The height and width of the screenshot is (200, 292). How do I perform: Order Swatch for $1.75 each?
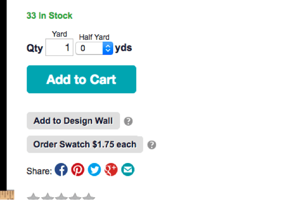[85, 144]
